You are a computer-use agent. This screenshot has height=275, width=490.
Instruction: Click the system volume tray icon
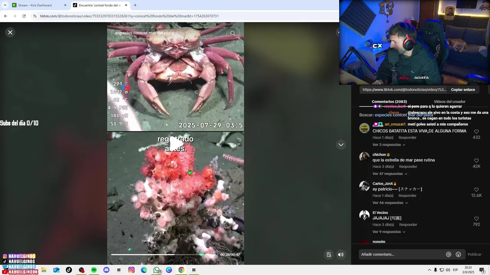[x=448, y=270]
